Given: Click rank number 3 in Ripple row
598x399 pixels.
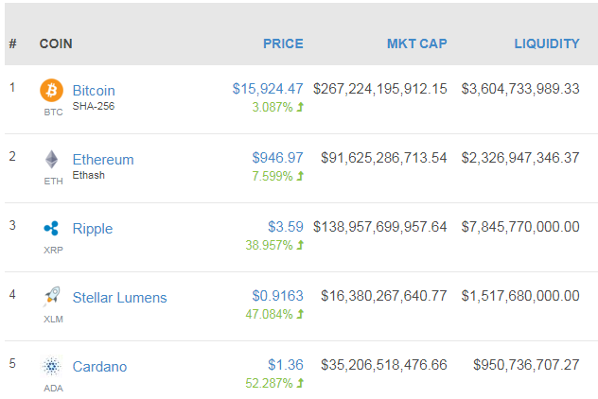Looking at the screenshot, I should coord(12,226).
